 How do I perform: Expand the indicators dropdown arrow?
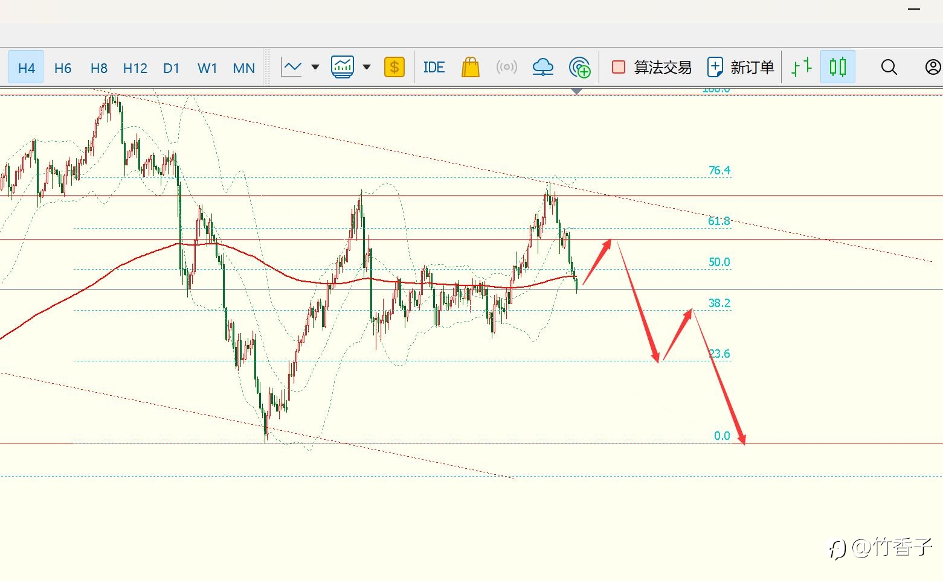[x=366, y=67]
